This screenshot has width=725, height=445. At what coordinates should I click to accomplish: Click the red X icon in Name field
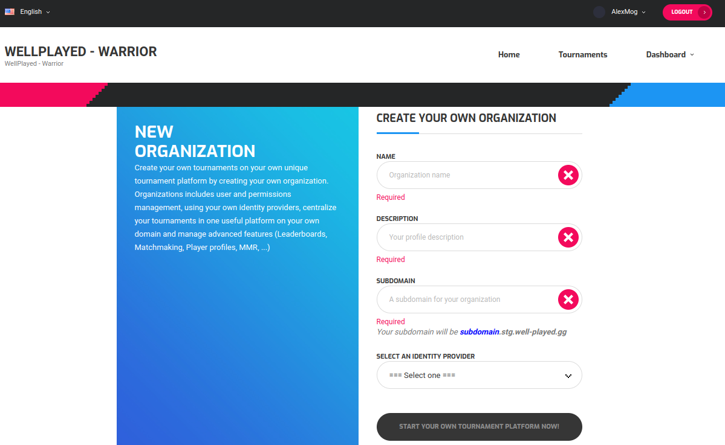pyautogui.click(x=568, y=175)
